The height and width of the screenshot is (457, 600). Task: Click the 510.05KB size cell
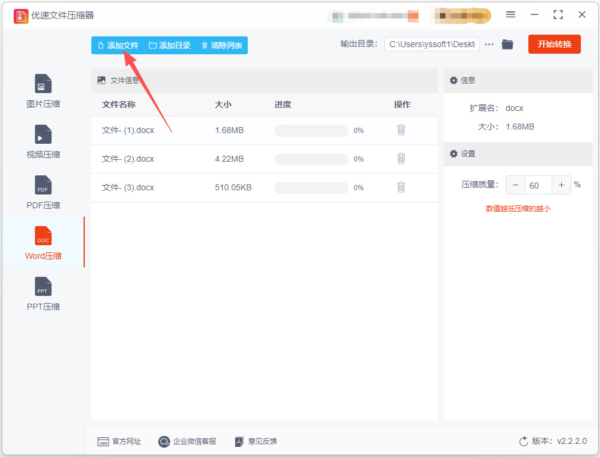tap(233, 188)
